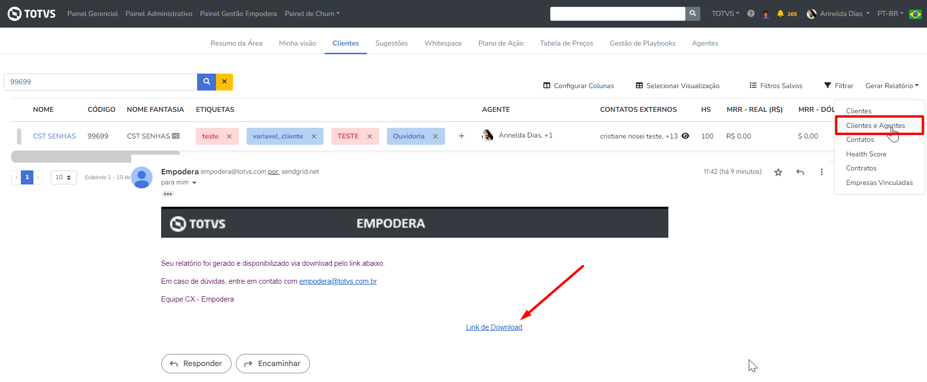927x382 pixels.
Task: Click the Encaminhar button
Action: click(273, 364)
